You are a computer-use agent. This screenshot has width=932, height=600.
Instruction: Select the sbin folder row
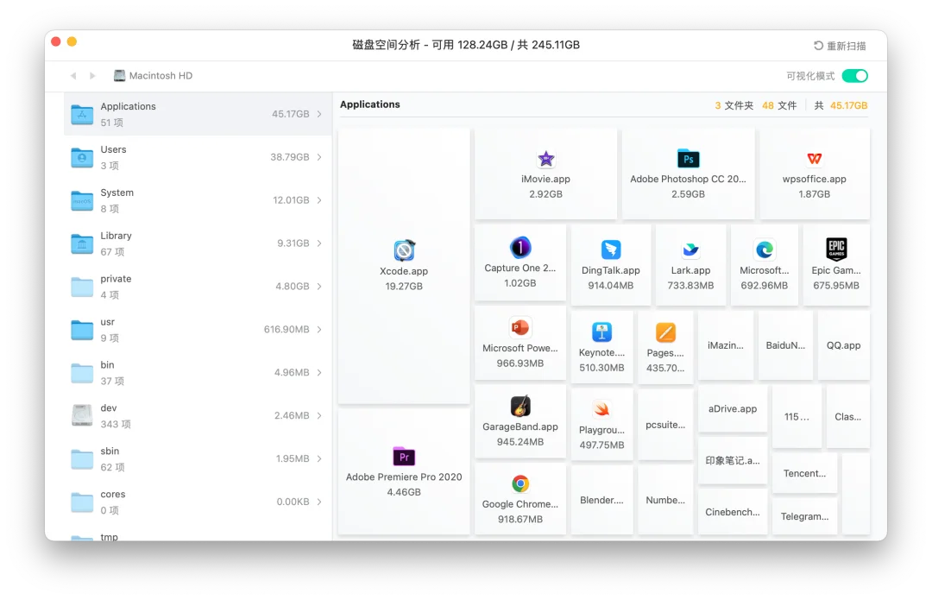198,459
